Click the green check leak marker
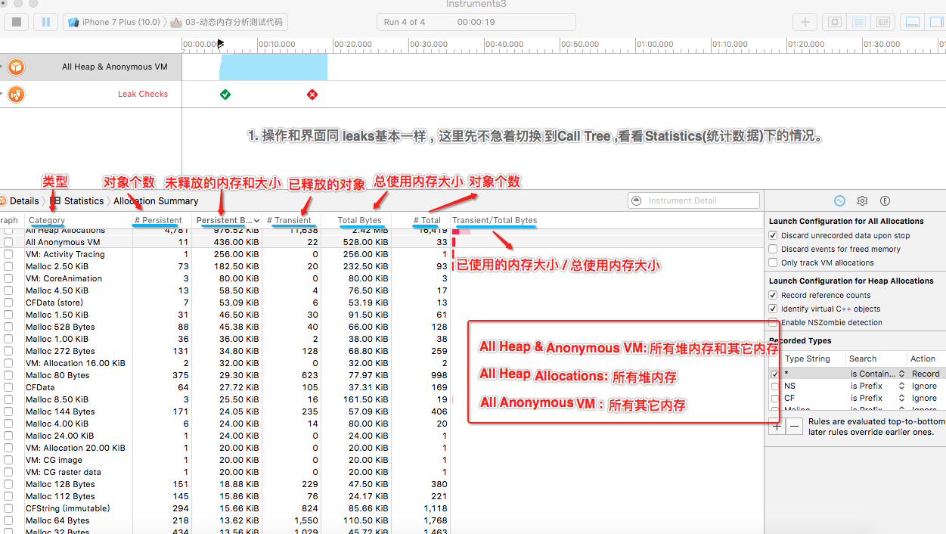Screen dimensions: 946x534 point(225,95)
